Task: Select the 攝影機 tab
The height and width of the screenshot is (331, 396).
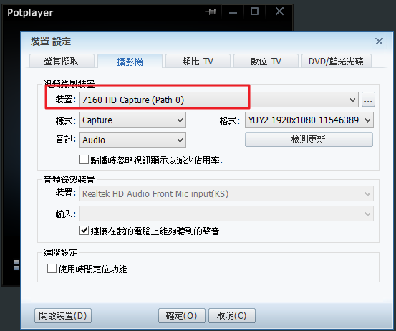Action: (x=130, y=61)
